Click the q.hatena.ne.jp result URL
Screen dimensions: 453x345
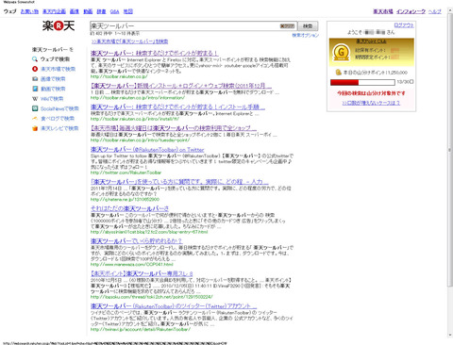[x=125, y=199]
